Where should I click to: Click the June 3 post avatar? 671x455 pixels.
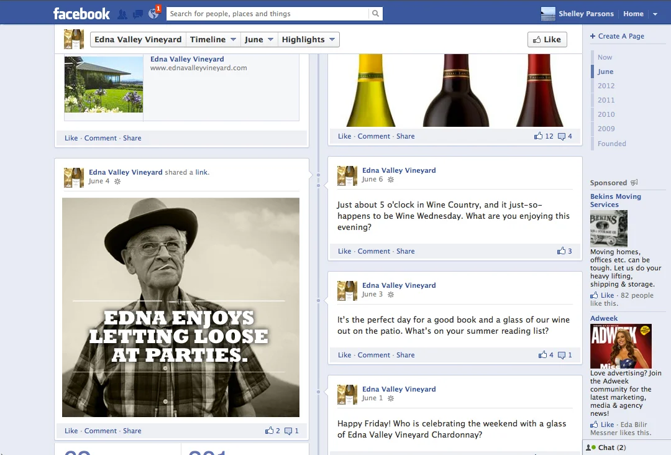pos(347,291)
